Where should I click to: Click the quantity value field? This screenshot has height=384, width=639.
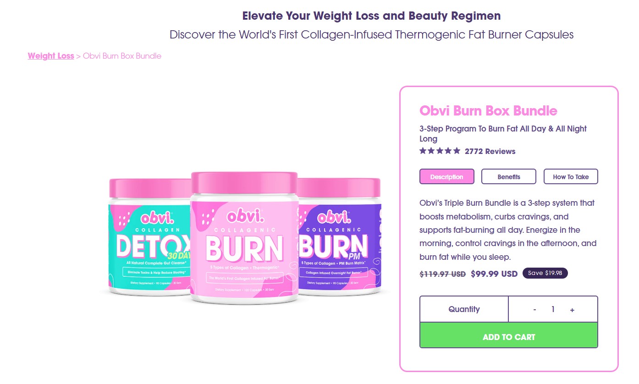[553, 310]
